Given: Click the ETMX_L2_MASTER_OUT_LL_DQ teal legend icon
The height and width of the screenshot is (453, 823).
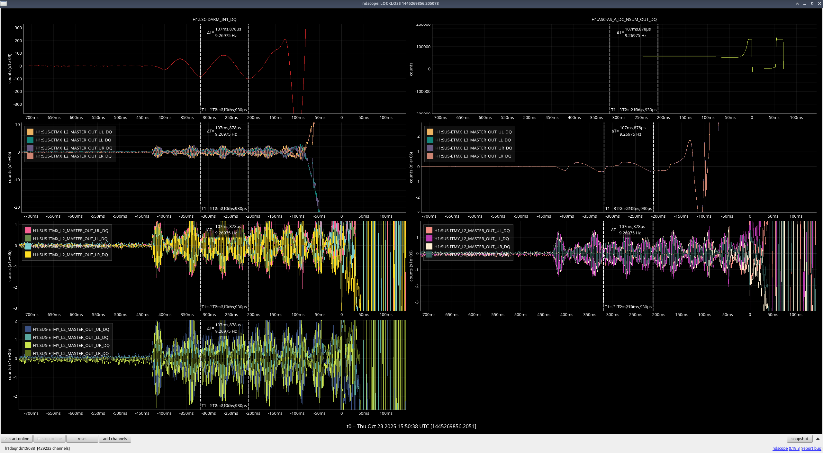Looking at the screenshot, I should [31, 140].
